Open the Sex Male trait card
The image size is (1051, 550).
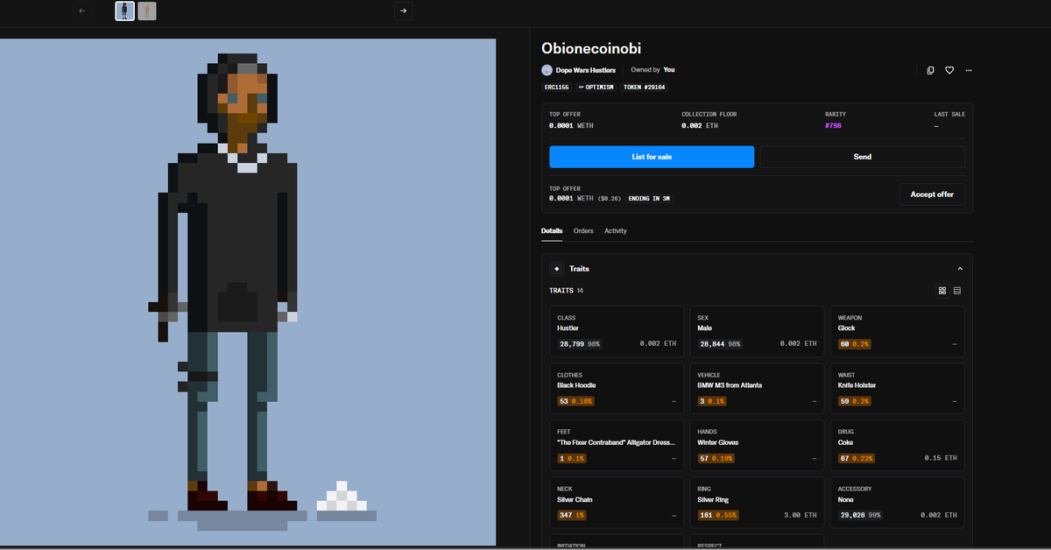[757, 332]
